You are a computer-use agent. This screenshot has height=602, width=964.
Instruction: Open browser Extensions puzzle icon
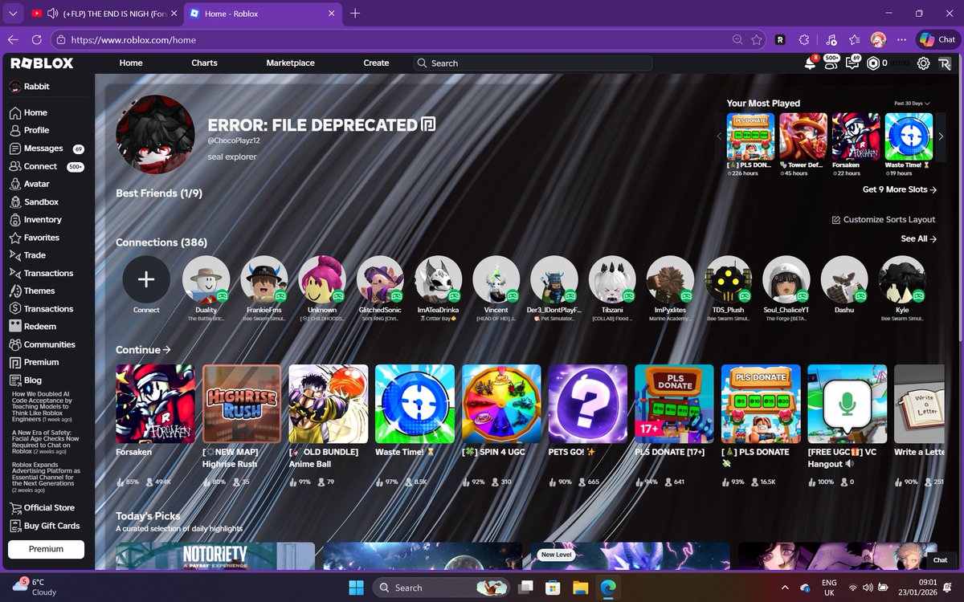click(x=803, y=39)
